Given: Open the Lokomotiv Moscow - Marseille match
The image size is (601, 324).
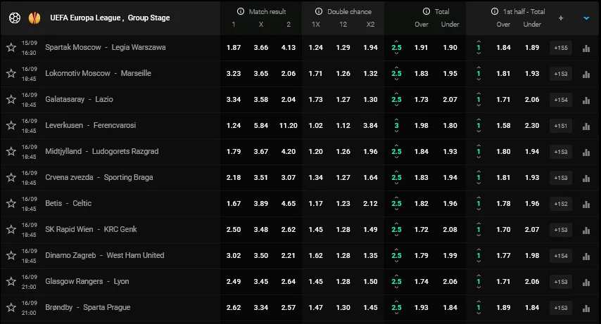Looking at the screenshot, I should point(98,74).
